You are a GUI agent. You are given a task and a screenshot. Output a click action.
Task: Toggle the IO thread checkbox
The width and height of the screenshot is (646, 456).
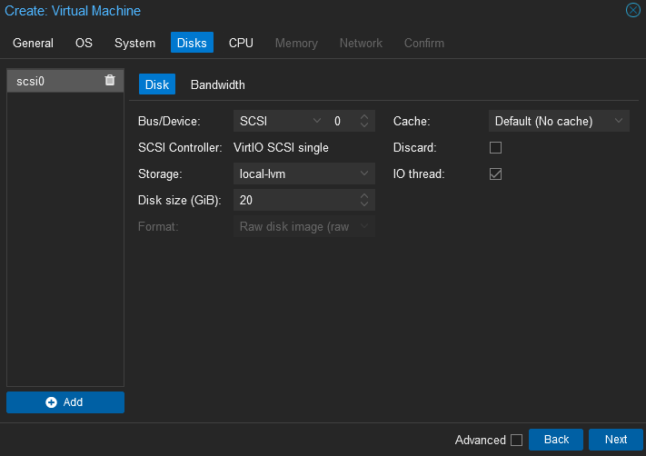pyautogui.click(x=495, y=173)
